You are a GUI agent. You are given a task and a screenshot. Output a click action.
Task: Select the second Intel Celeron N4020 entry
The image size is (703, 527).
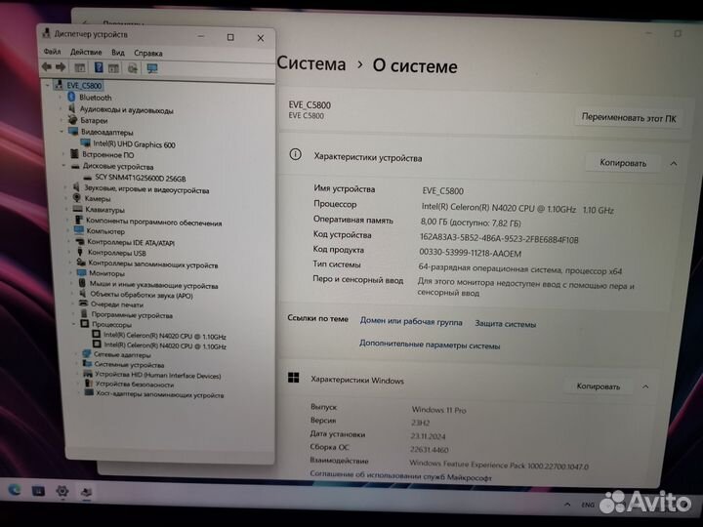165,345
